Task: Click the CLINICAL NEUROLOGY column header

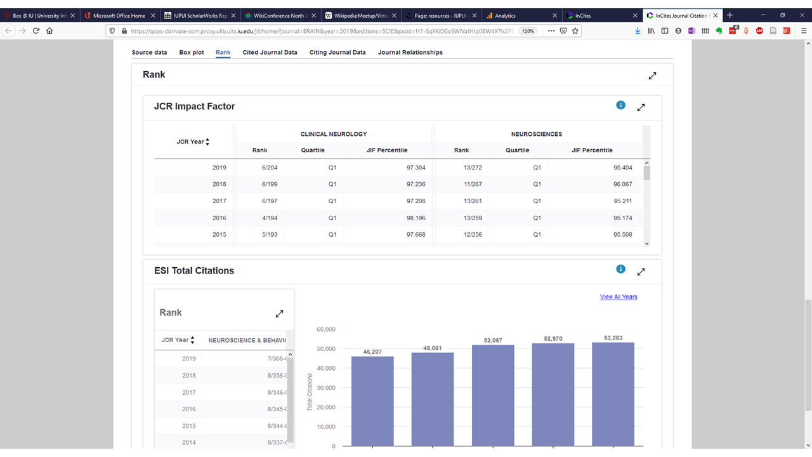Action: pos(334,135)
